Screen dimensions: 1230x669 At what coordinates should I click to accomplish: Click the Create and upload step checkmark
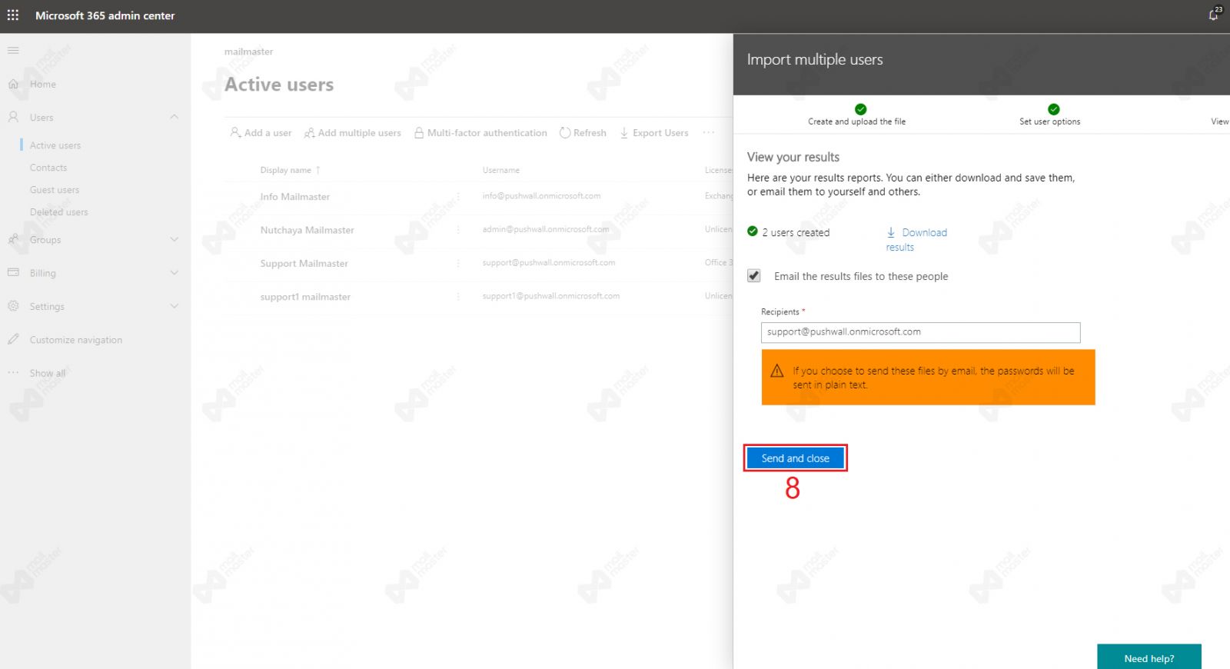861,109
